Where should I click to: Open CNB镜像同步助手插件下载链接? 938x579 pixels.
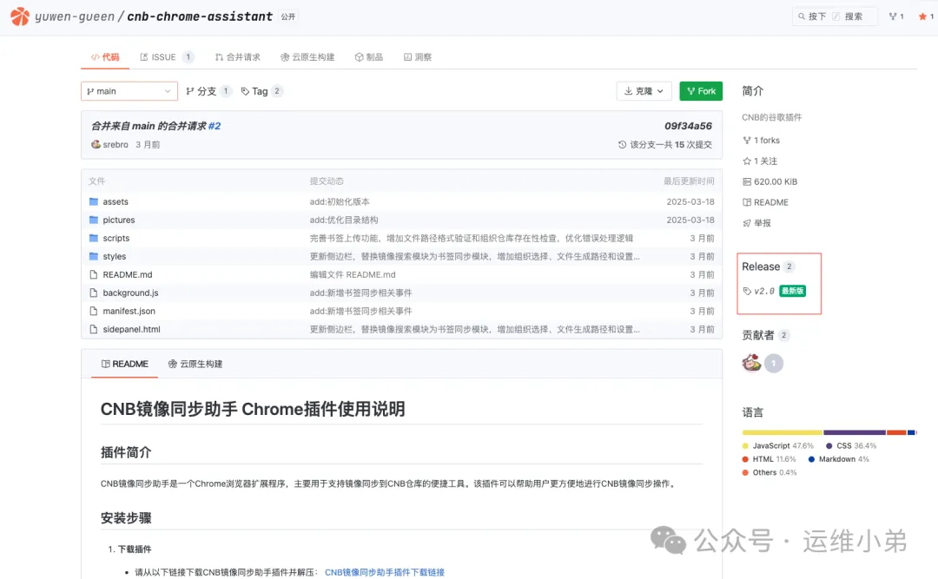(385, 572)
